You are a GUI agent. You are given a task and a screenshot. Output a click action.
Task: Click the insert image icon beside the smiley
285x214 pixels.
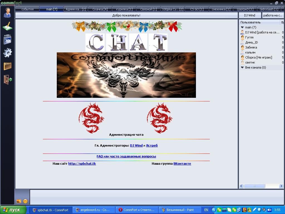(x=19, y=201)
